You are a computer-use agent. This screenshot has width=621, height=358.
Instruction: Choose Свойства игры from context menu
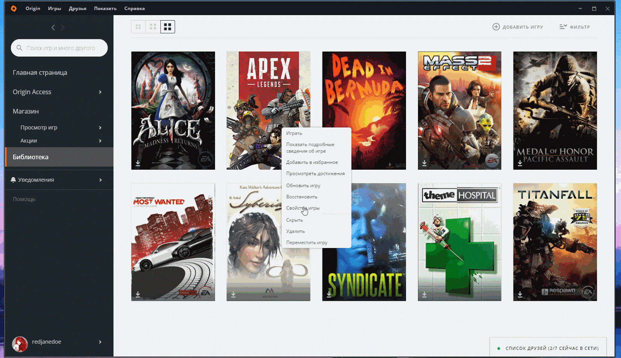(303, 208)
